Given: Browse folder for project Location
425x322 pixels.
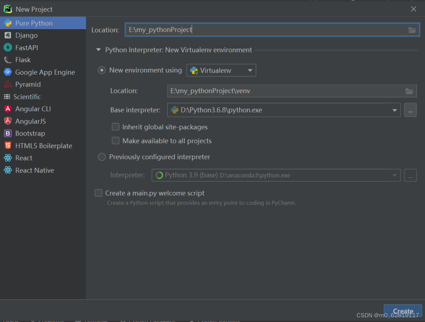Looking at the screenshot, I should click(412, 30).
